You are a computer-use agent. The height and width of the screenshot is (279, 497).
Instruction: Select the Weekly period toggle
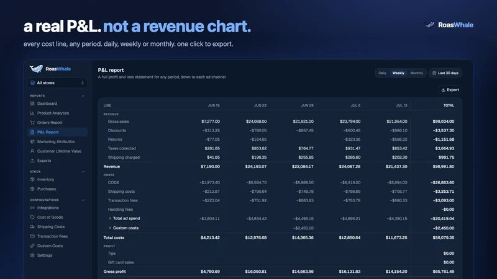coord(398,73)
